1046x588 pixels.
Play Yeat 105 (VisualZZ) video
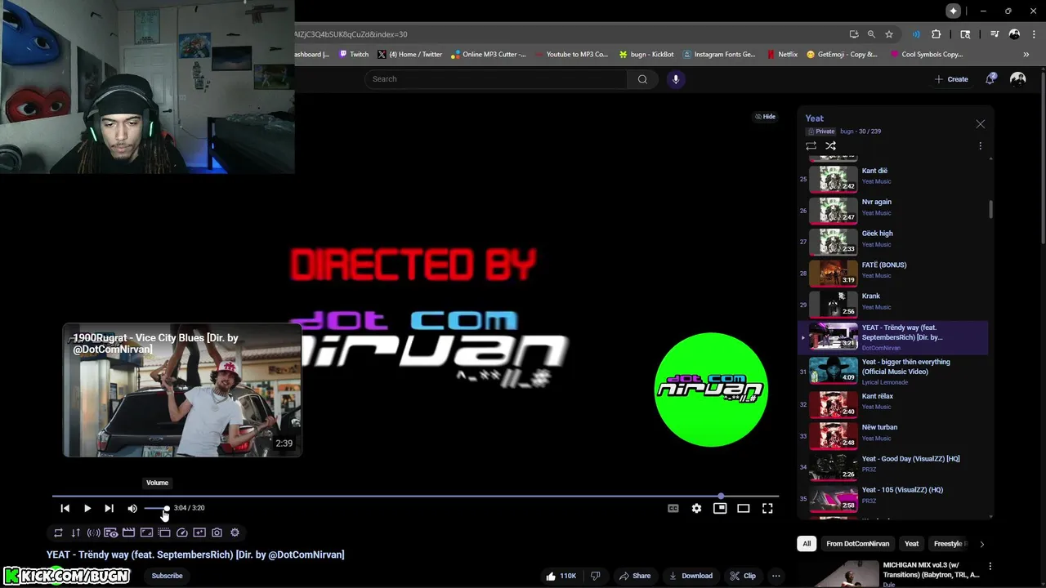pos(893,497)
